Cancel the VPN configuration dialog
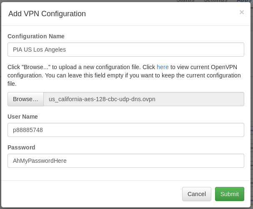Viewport: 253px width, 209px height. [196, 194]
